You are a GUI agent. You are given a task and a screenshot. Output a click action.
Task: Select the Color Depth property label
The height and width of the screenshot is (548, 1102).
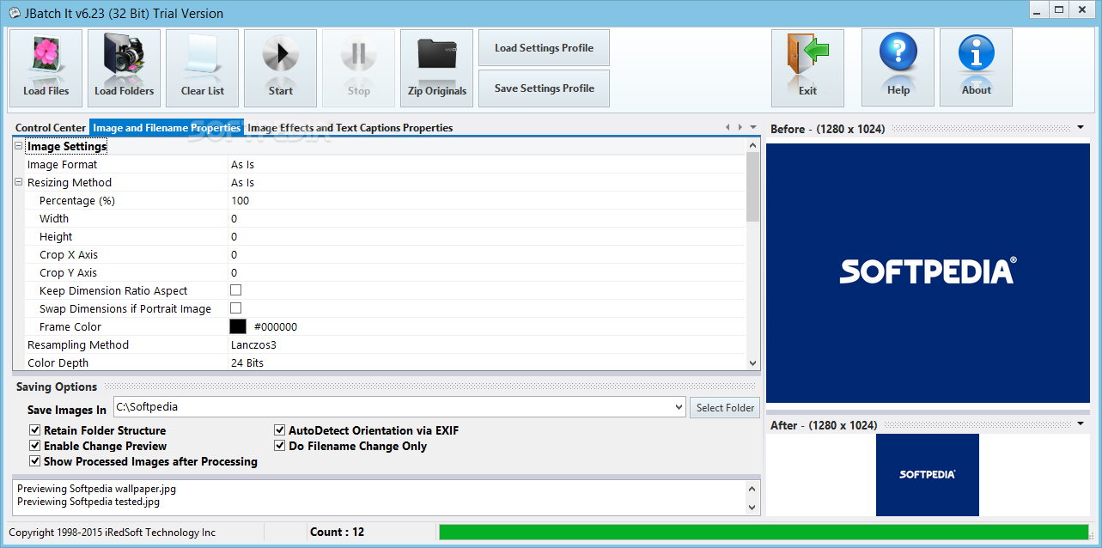tap(58, 362)
